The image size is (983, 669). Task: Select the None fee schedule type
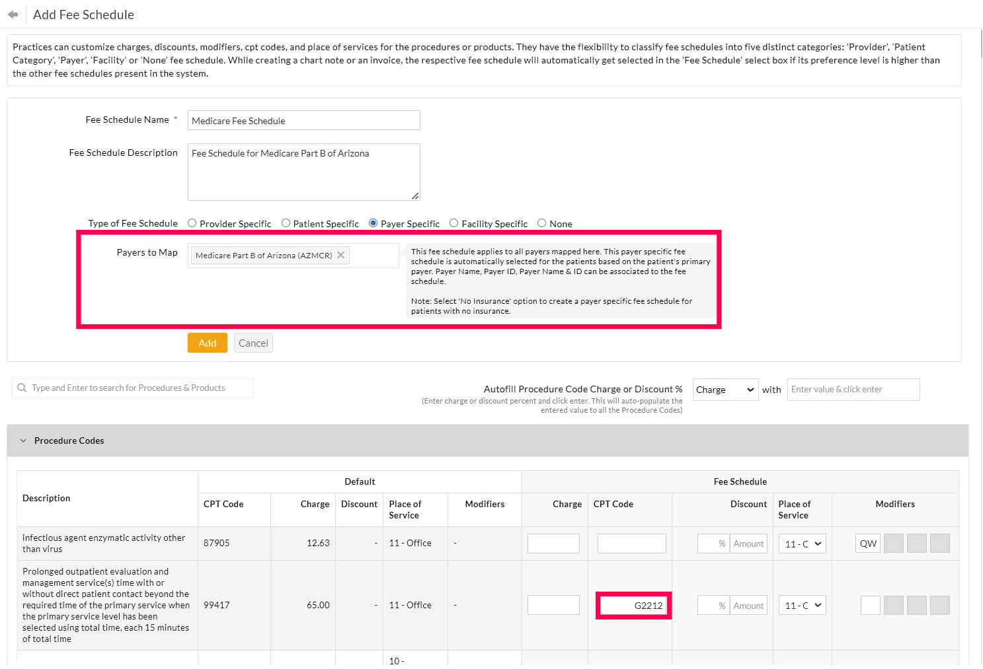(x=541, y=223)
